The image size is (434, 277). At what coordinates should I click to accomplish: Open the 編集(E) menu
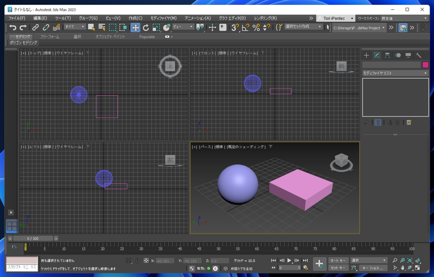pos(40,18)
